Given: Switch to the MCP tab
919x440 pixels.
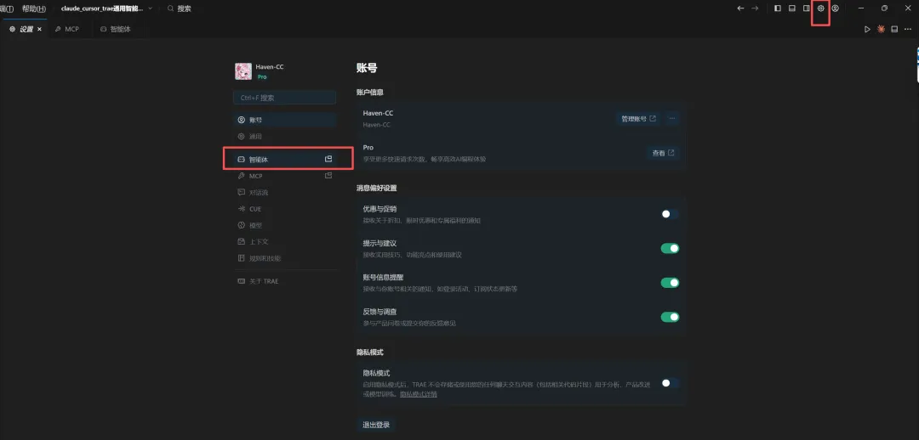Looking at the screenshot, I should coord(67,29).
